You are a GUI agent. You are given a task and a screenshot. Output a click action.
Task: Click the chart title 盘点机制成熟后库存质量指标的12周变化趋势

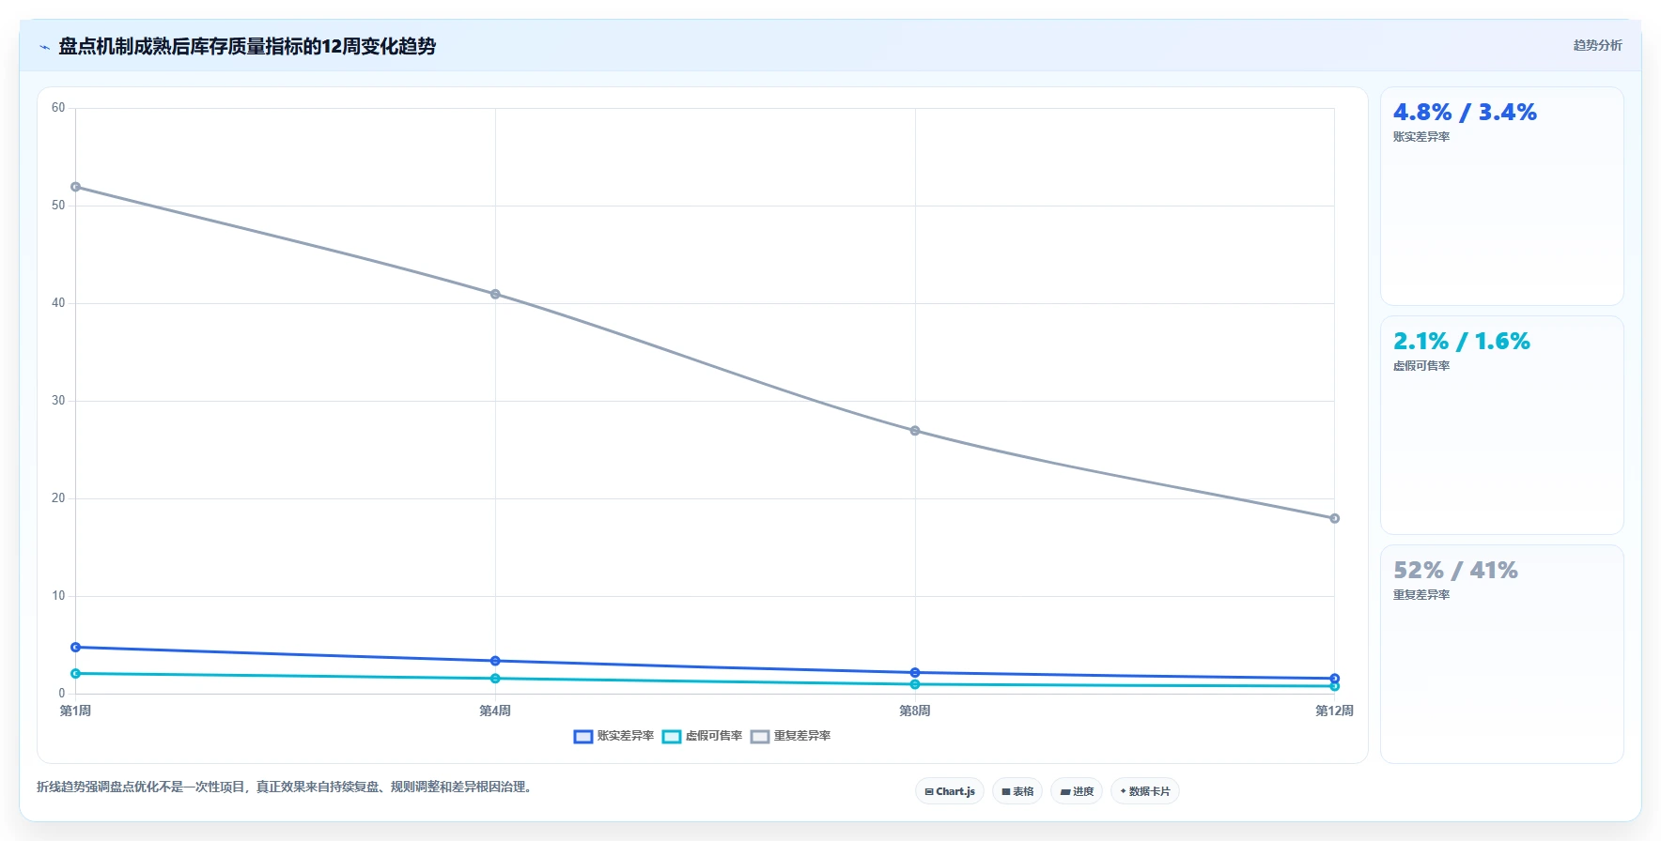[x=247, y=46]
